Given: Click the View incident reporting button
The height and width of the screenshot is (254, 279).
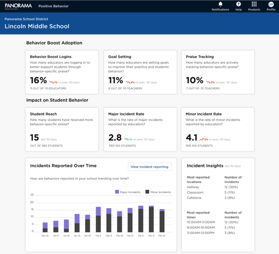Looking at the screenshot, I should 150,167.
